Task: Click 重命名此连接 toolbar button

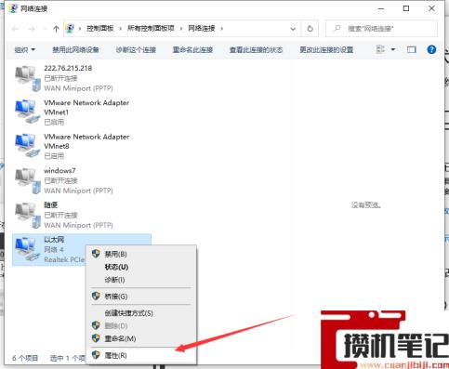Action: click(x=192, y=49)
